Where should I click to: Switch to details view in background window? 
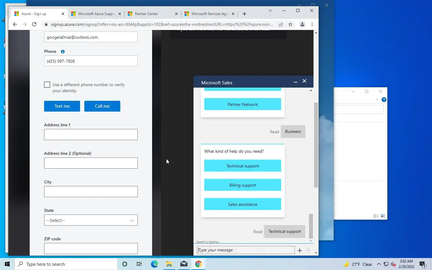(x=376, y=216)
